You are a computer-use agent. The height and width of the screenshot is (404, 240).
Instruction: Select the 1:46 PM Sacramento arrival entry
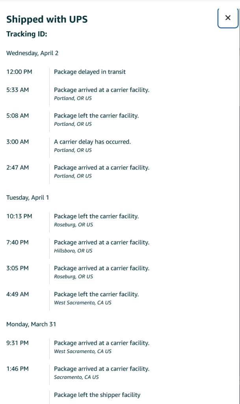coord(101,369)
